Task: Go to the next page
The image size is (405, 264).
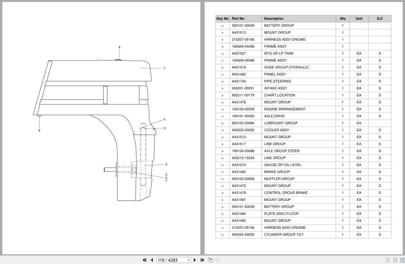Action: tap(195, 260)
